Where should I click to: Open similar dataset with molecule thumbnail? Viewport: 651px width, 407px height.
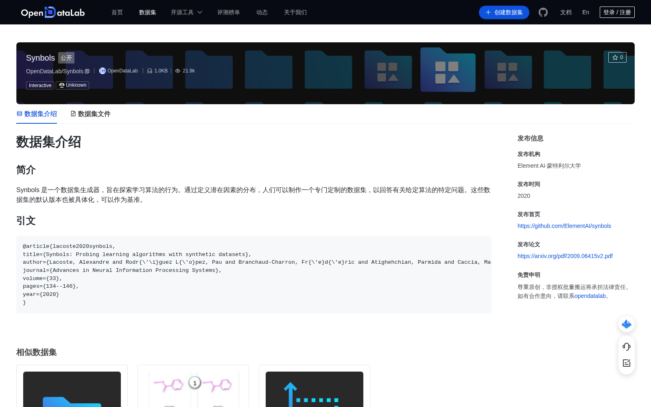point(193,389)
